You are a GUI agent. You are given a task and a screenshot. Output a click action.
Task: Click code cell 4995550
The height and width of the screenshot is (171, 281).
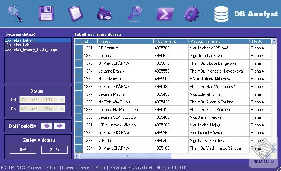(x=171, y=71)
